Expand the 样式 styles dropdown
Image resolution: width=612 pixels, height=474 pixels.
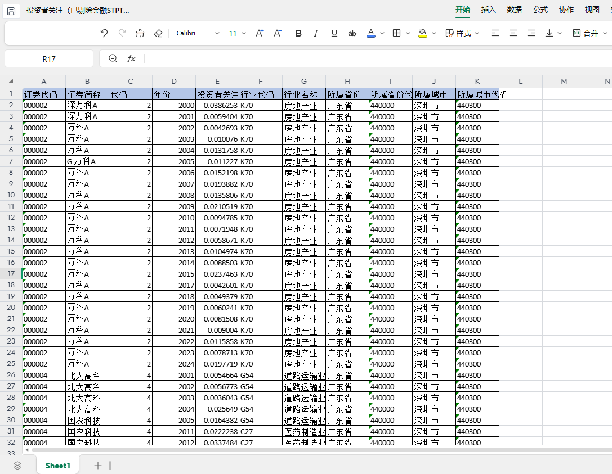click(462, 34)
